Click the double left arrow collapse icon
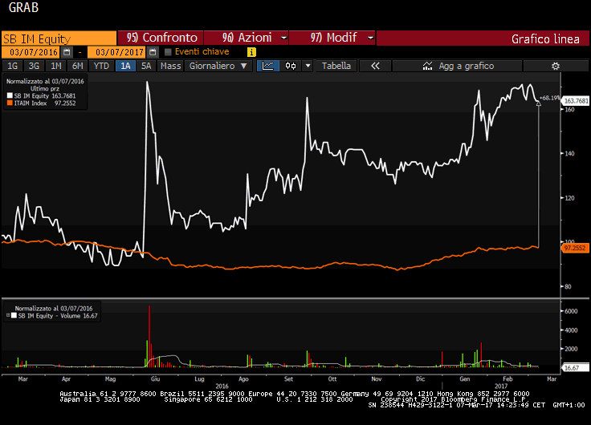 (x=374, y=66)
